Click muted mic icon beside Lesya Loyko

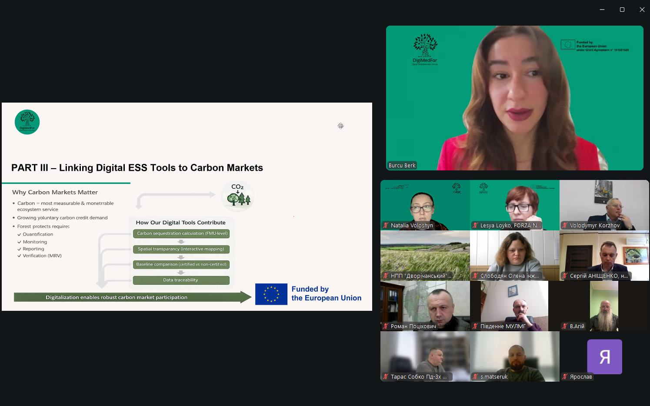[x=475, y=225]
